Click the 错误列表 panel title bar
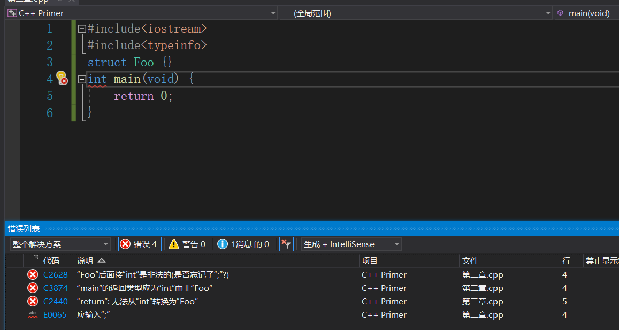The height and width of the screenshot is (330, 619). point(312,229)
